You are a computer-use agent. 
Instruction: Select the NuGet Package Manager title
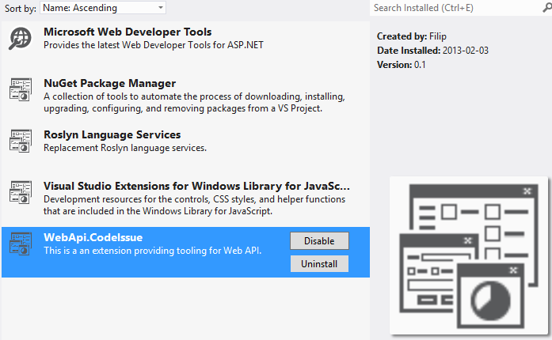[x=109, y=83]
